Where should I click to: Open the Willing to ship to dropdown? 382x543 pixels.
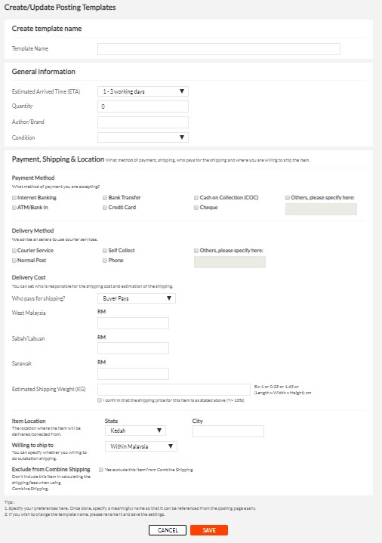click(141, 446)
